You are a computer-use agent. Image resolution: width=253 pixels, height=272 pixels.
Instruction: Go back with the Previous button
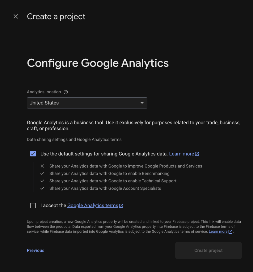point(36,250)
